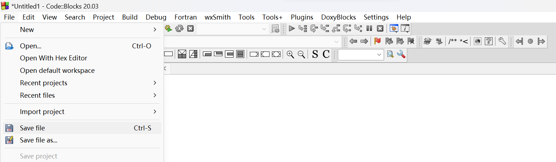The image size is (556, 162).
Task: Open the debugging windows bug icon
Action: pos(394,28)
